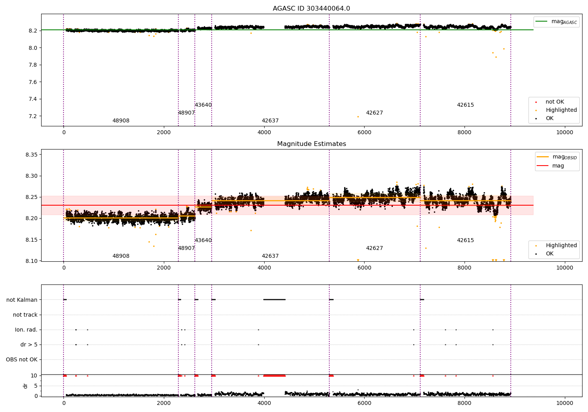Click obsid label 48908 in the top plot
588x412 pixels.
(121, 121)
